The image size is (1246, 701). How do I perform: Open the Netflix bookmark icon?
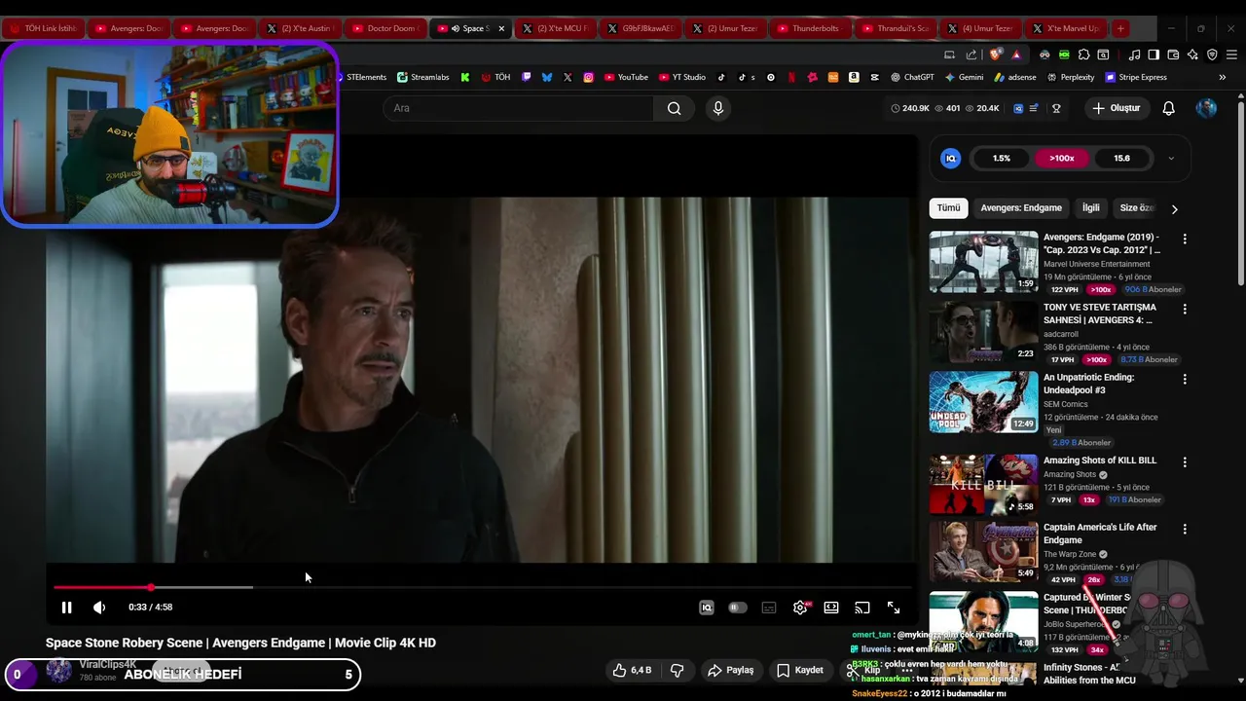pyautogui.click(x=791, y=77)
